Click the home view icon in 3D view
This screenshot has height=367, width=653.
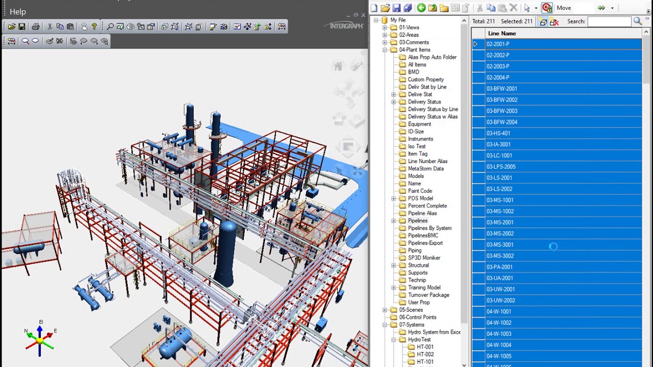click(x=338, y=66)
